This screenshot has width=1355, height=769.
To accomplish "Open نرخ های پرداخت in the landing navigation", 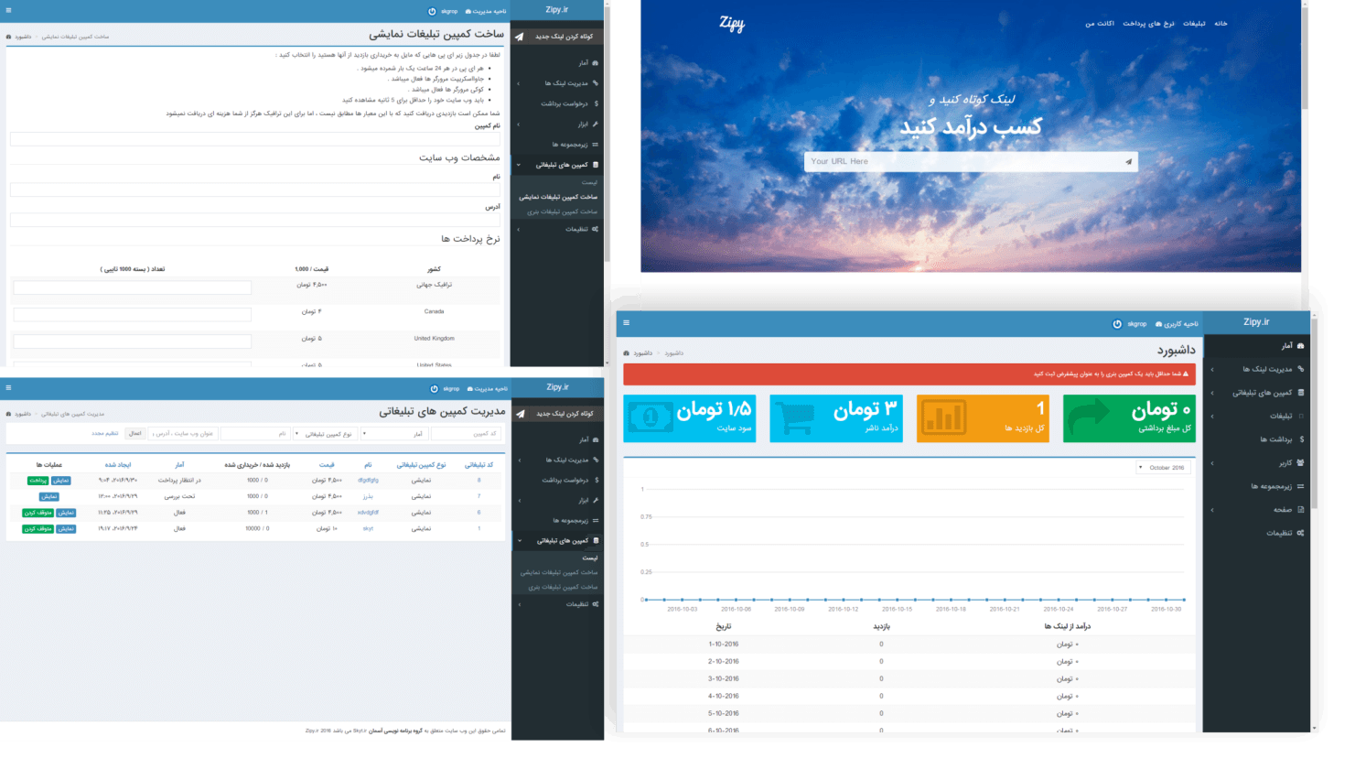I will [x=1148, y=24].
